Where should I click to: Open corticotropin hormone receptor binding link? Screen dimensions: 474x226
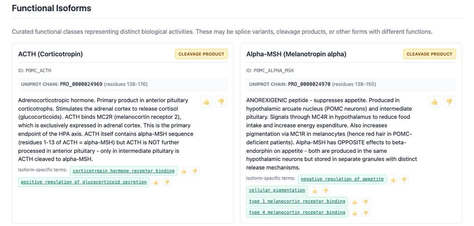click(x=124, y=171)
